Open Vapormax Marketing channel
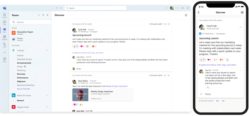This screenshot has height=116, width=249. pos(25,85)
